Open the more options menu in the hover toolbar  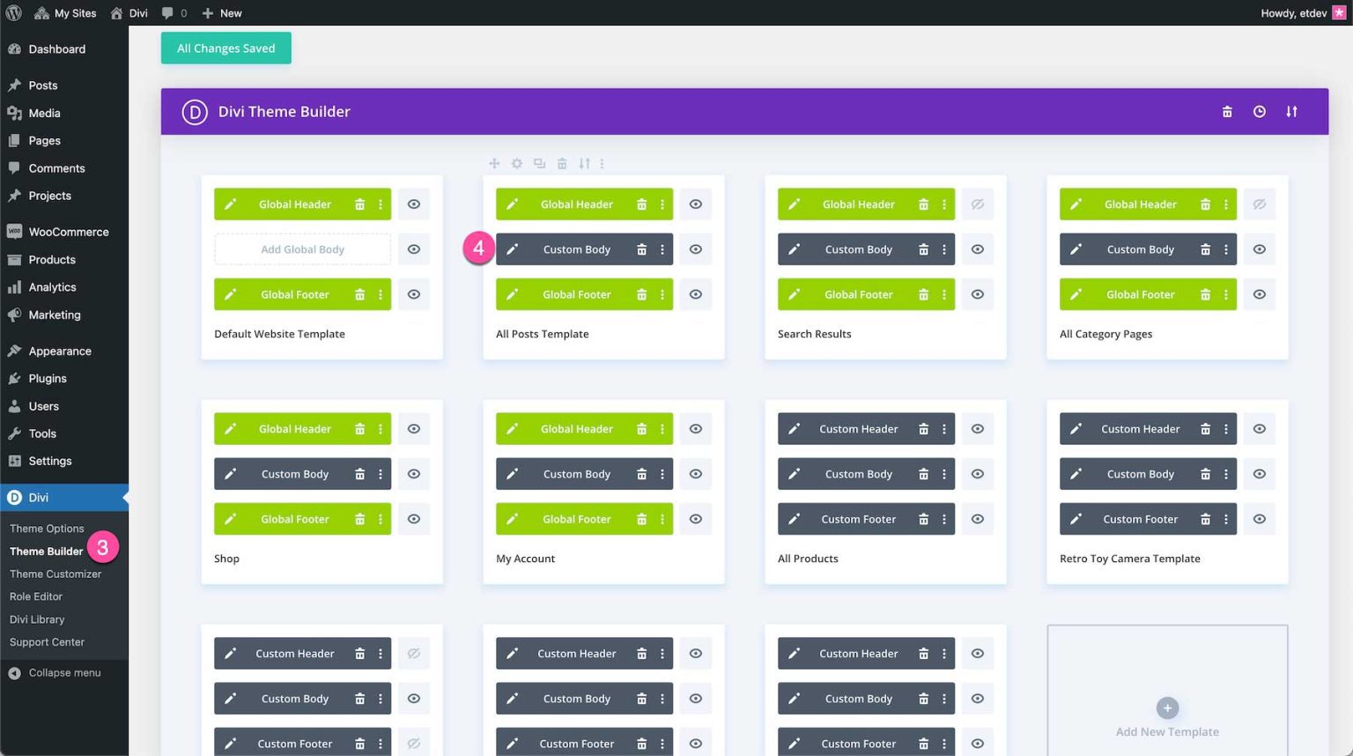(602, 163)
